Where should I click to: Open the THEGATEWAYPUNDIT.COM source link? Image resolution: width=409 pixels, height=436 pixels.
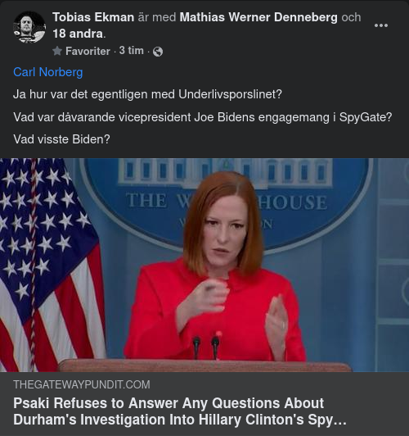(x=82, y=384)
